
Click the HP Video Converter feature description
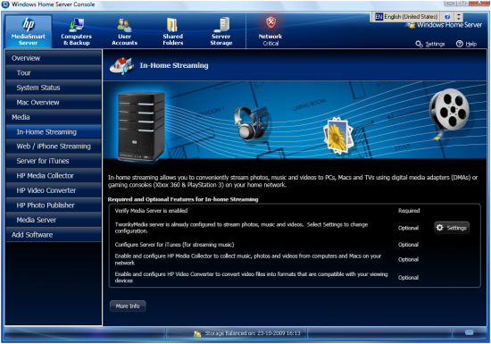(251, 277)
